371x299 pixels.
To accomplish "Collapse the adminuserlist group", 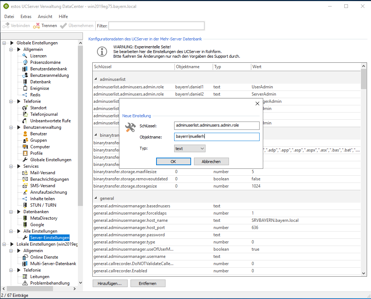I will click(x=96, y=79).
